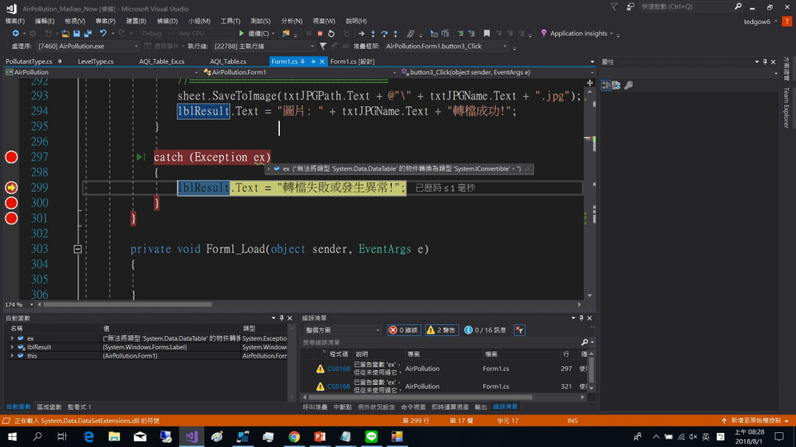Open the Thread dropdown showing 22788

tap(264, 46)
